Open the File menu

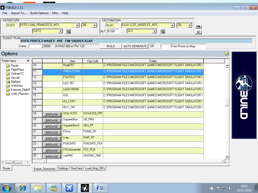[5, 13]
